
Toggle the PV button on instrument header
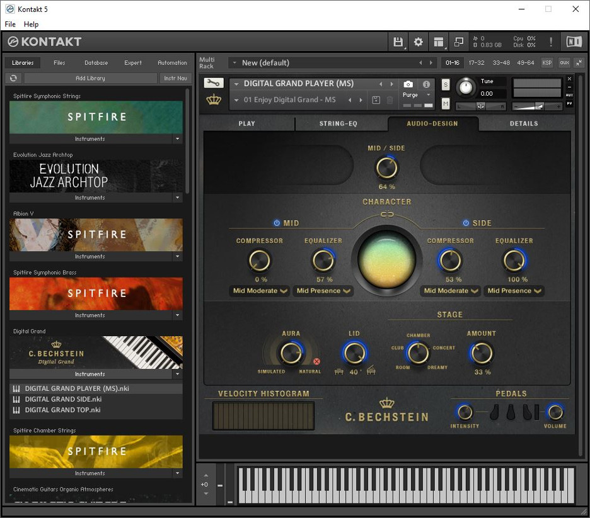(x=569, y=103)
